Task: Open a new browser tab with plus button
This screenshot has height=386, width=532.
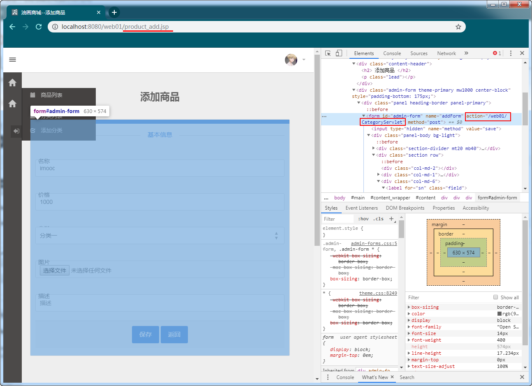Action: coord(114,12)
